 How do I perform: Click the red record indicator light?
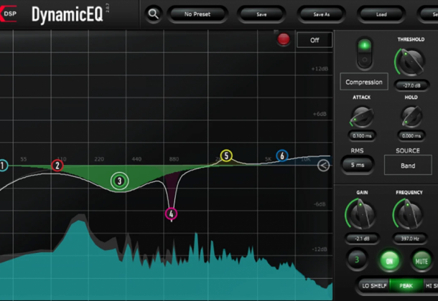click(284, 39)
